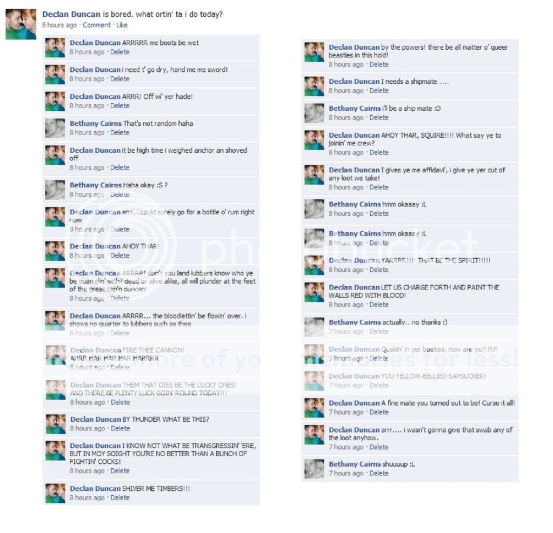Delete 'I KNOW NOT WHAT BE TRANSGRESSIN' comment
This screenshot has height=533, width=553.
coord(119,471)
